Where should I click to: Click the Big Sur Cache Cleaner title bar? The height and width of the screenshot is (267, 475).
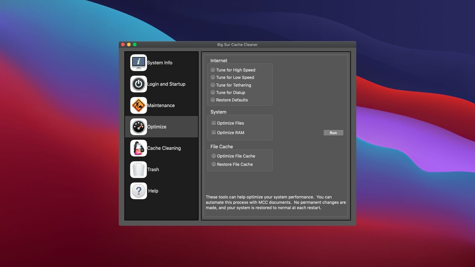[237, 44]
